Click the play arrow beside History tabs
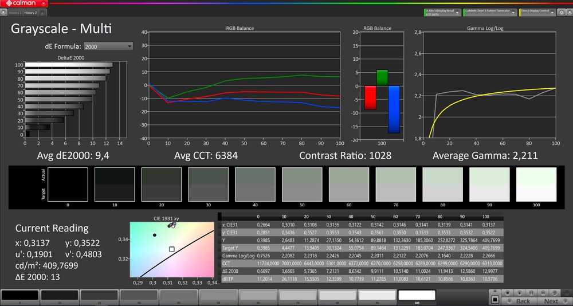 coord(3,12)
